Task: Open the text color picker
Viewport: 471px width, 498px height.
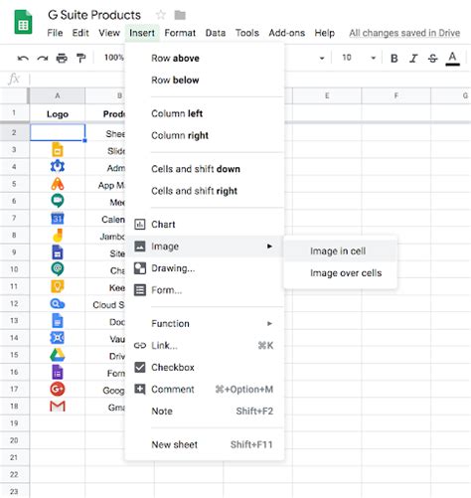Action: 452,59
